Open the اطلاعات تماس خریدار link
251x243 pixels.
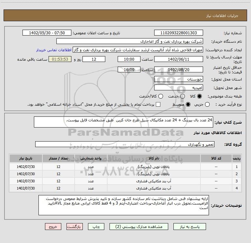[54, 50]
